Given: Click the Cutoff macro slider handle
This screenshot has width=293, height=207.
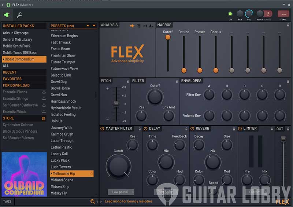Looking at the screenshot, I should coord(168,37).
